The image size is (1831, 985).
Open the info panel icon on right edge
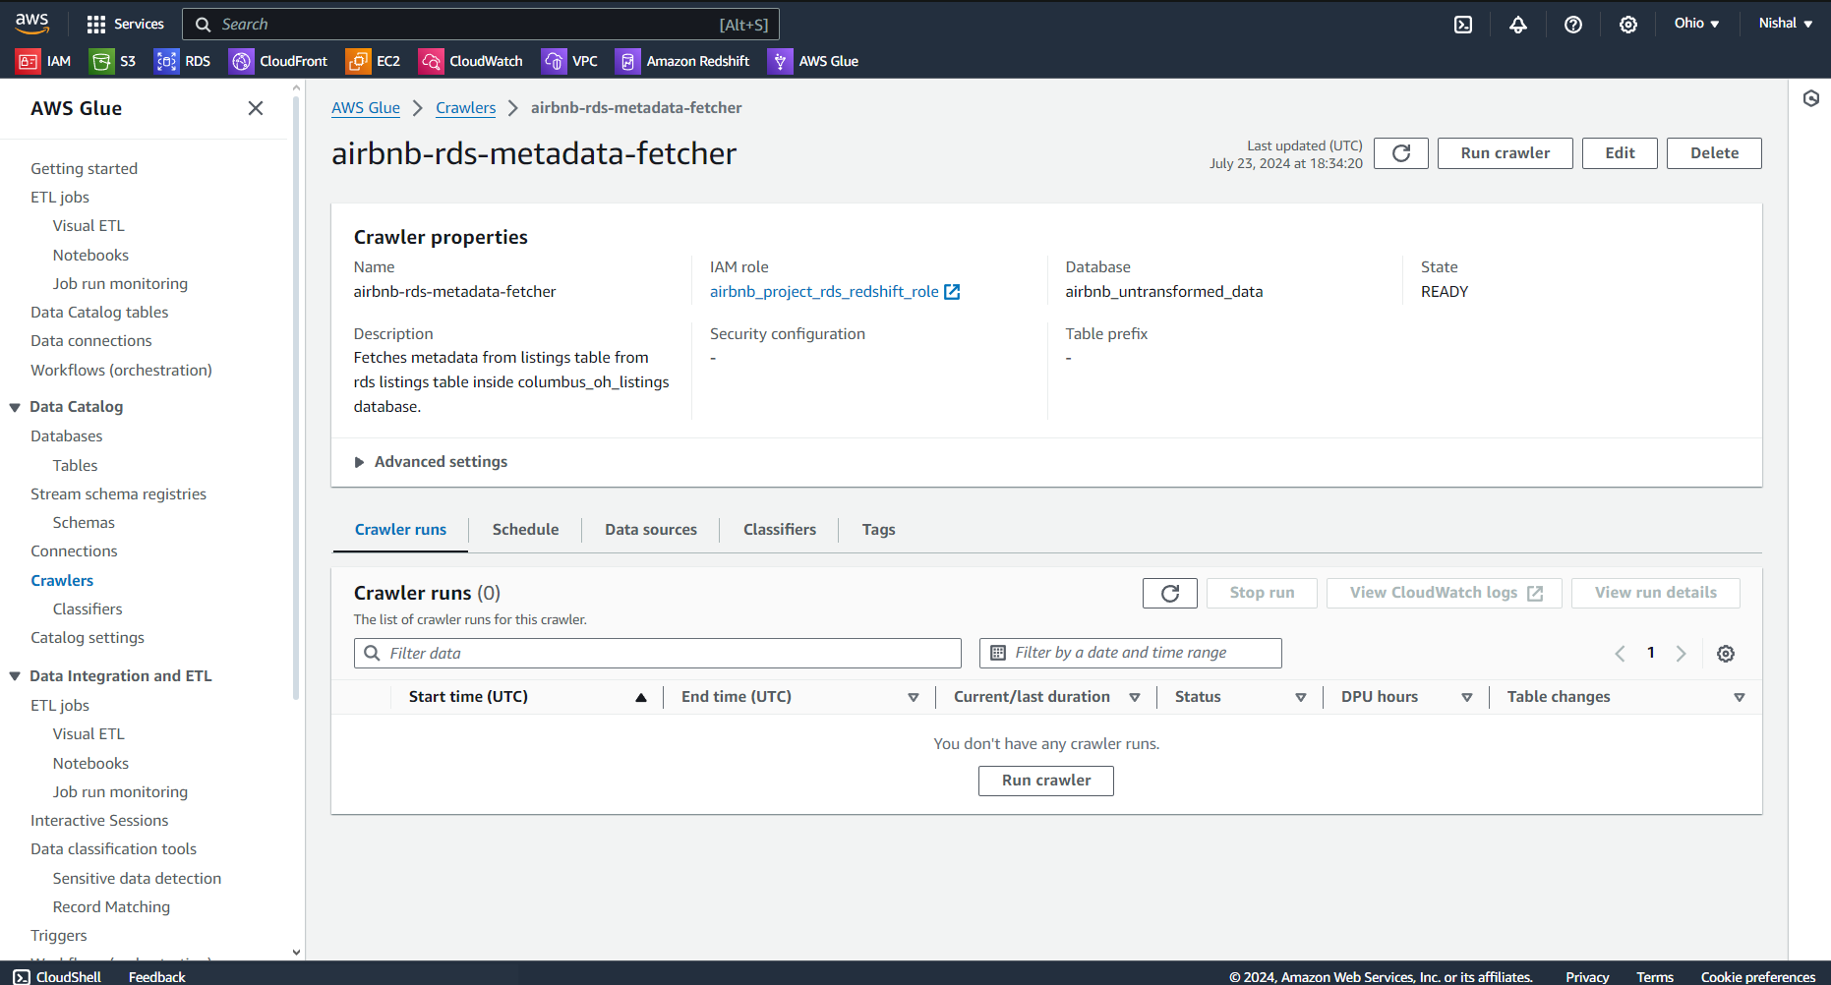coord(1811,98)
